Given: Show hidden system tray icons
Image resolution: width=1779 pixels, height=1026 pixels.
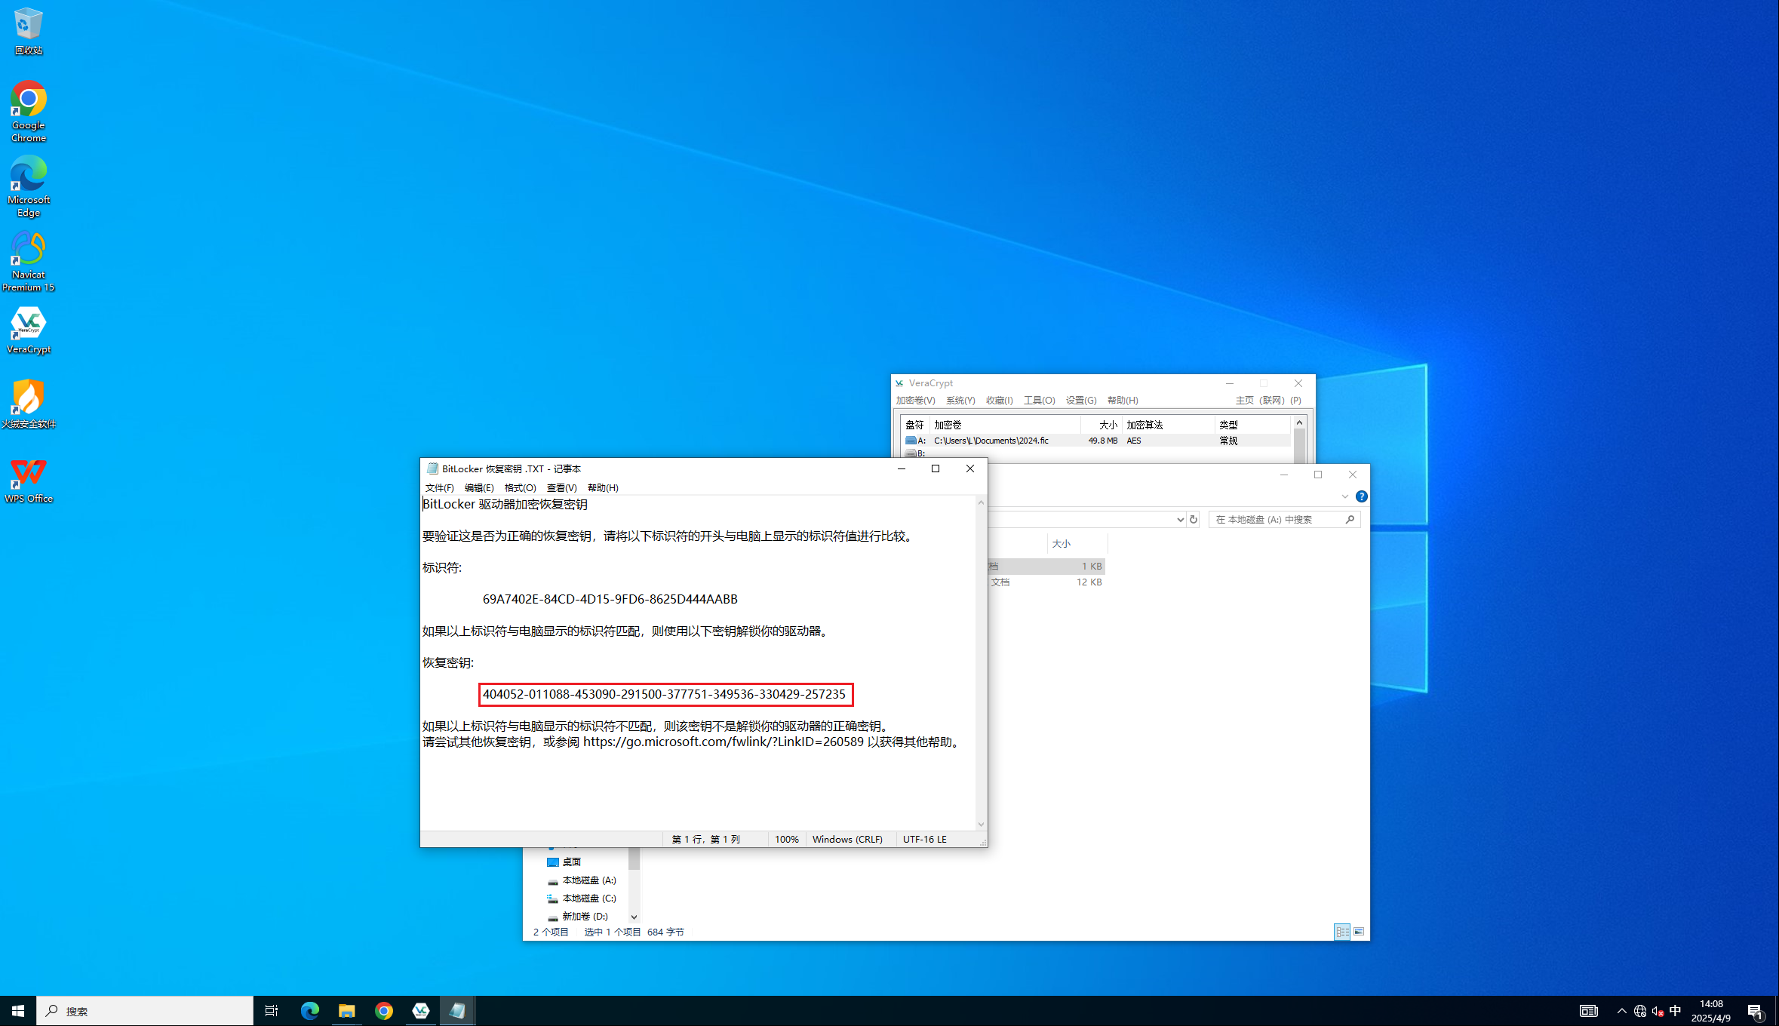Looking at the screenshot, I should pyautogui.click(x=1621, y=1011).
